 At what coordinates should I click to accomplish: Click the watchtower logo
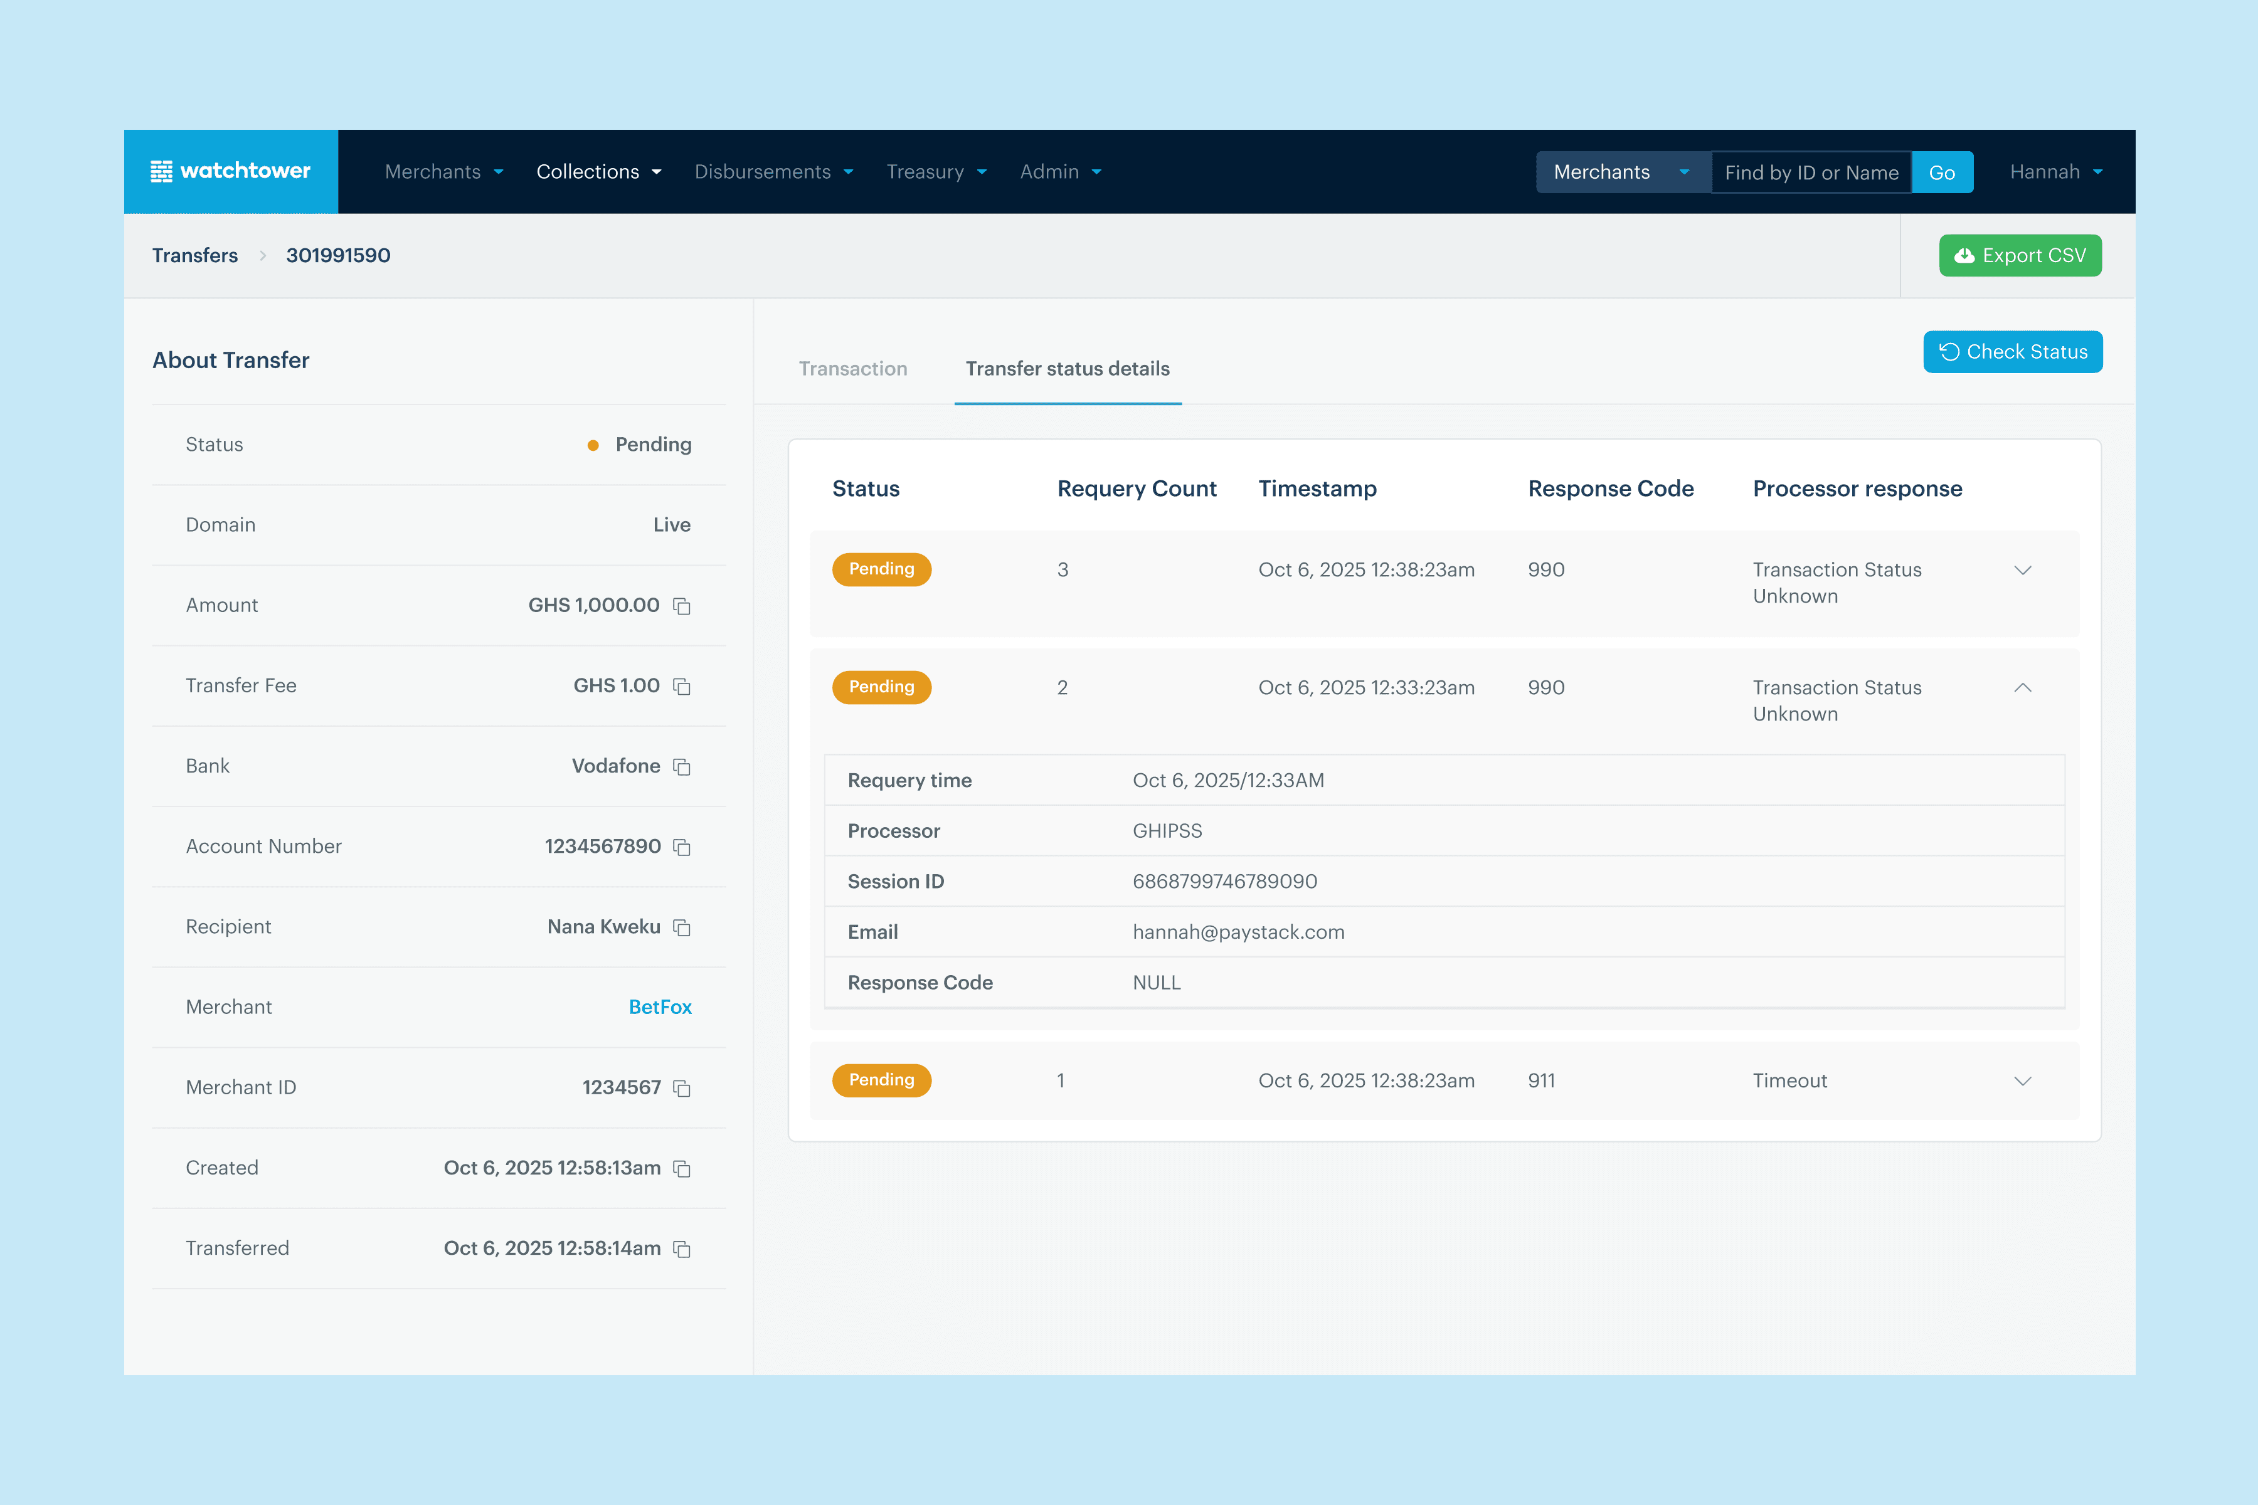click(x=230, y=172)
